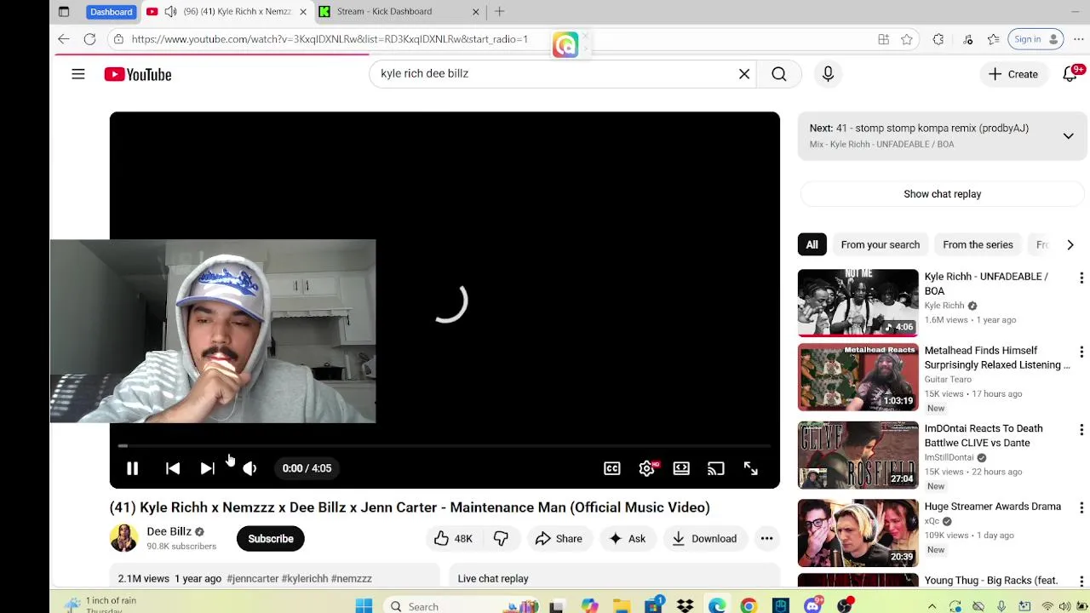
Task: Open options for Huge Streamer Awards Drama
Action: pos(1081,508)
